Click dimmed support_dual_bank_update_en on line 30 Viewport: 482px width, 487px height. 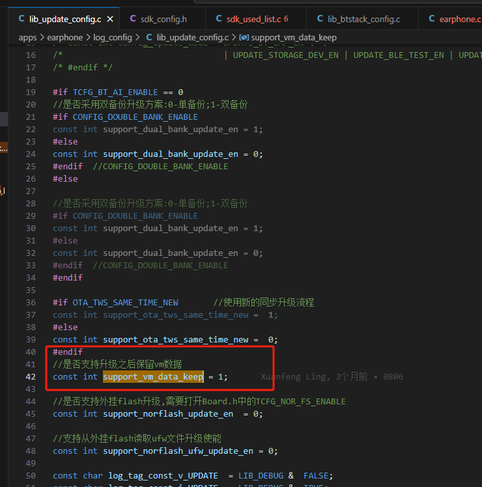(171, 229)
